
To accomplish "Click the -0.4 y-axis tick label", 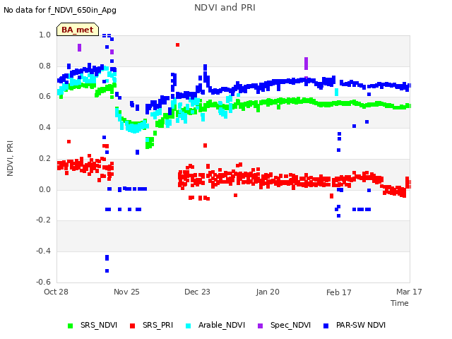I will 44,251.
